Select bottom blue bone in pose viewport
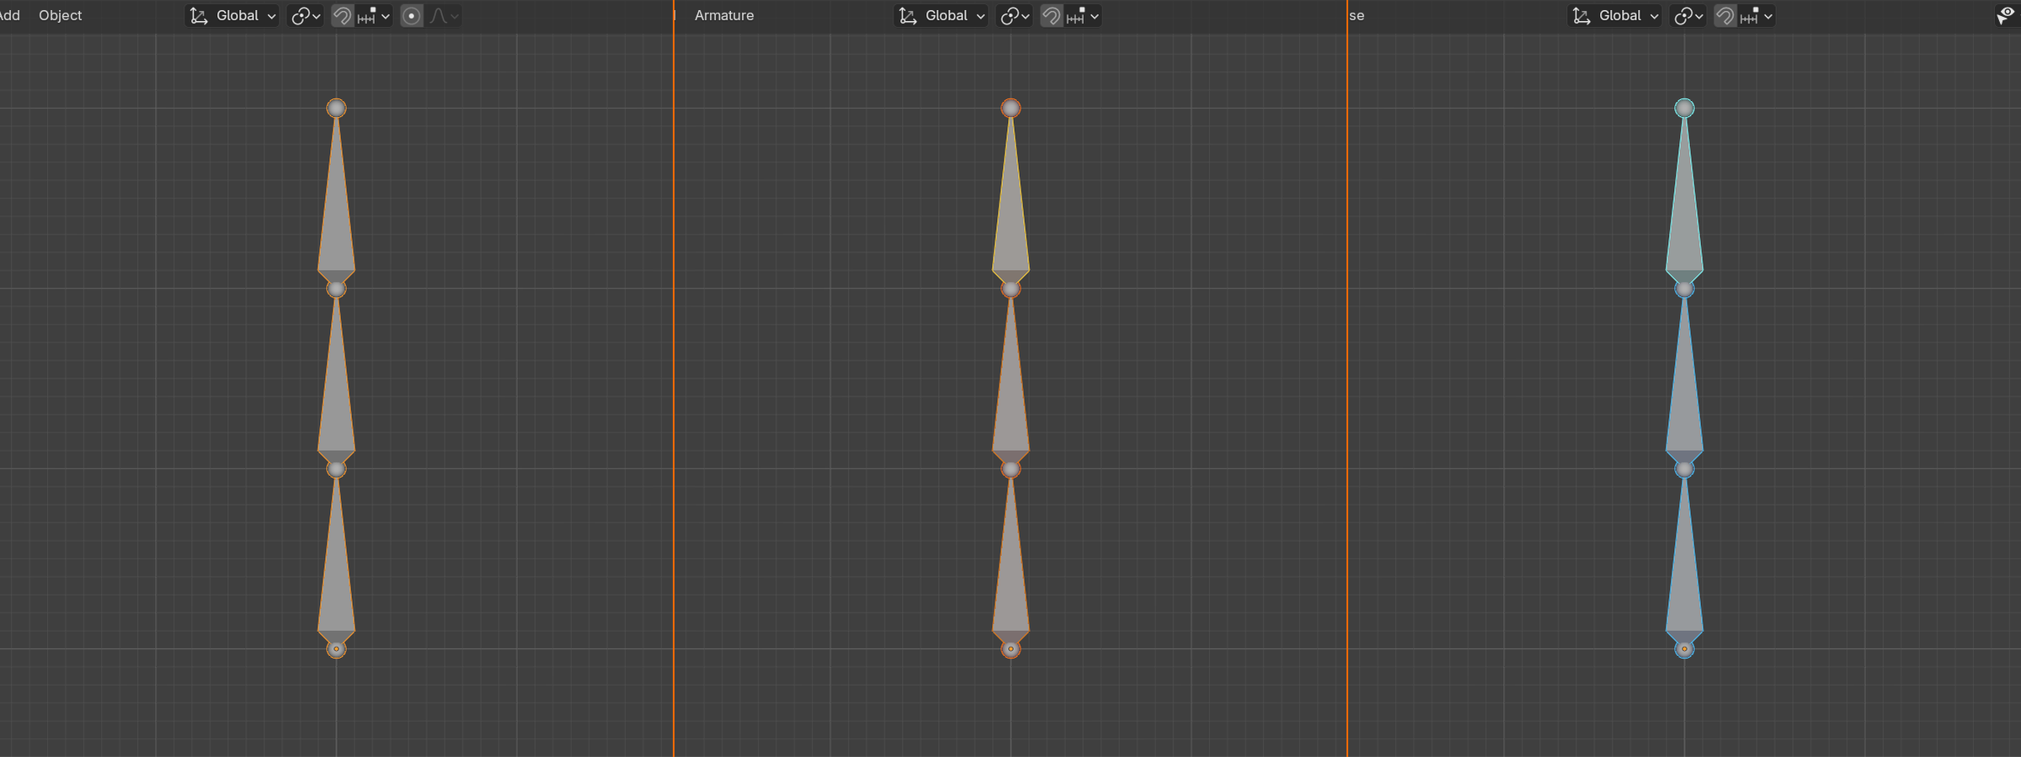Viewport: 2021px width, 757px height. coord(1684,572)
